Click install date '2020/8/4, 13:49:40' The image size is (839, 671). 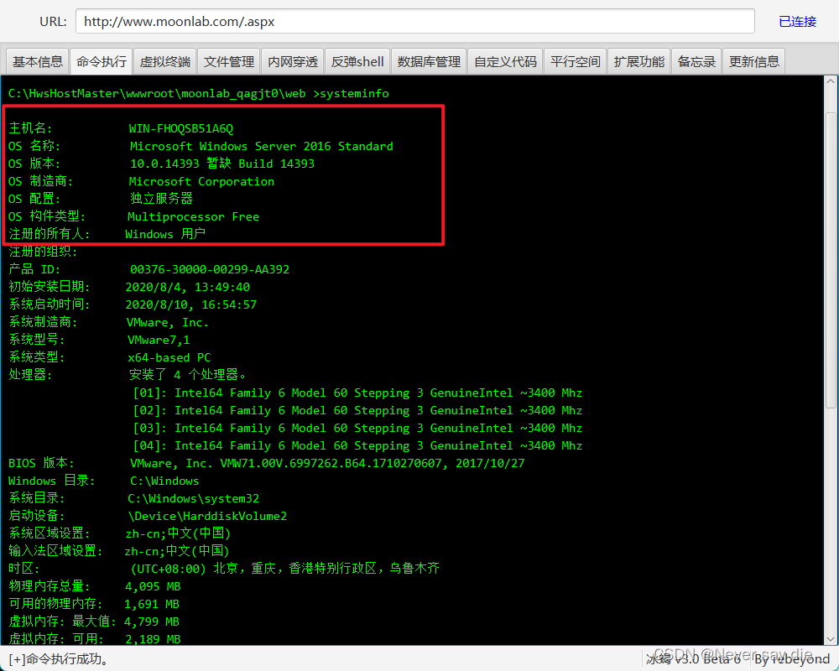point(187,287)
